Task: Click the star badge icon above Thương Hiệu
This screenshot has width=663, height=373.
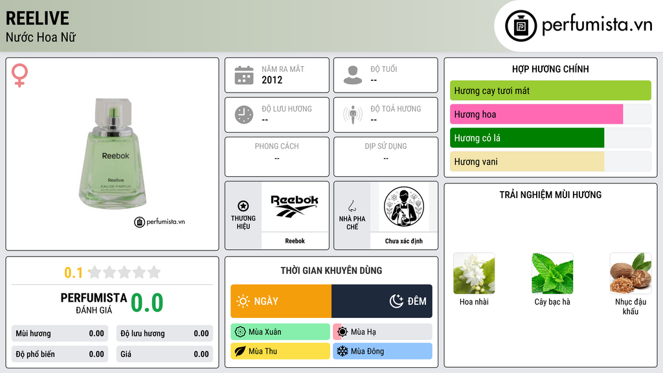Action: [x=243, y=206]
